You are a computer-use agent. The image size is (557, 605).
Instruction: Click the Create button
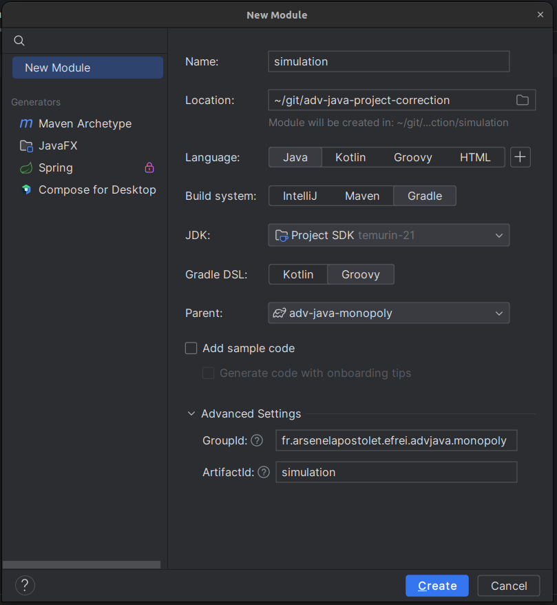point(437,586)
